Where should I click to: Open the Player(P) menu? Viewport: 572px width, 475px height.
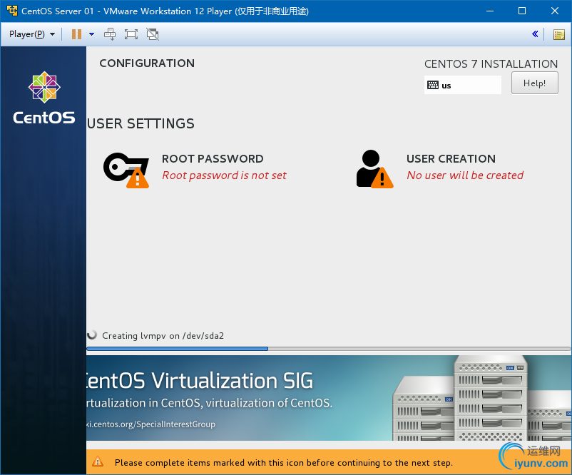pos(32,34)
